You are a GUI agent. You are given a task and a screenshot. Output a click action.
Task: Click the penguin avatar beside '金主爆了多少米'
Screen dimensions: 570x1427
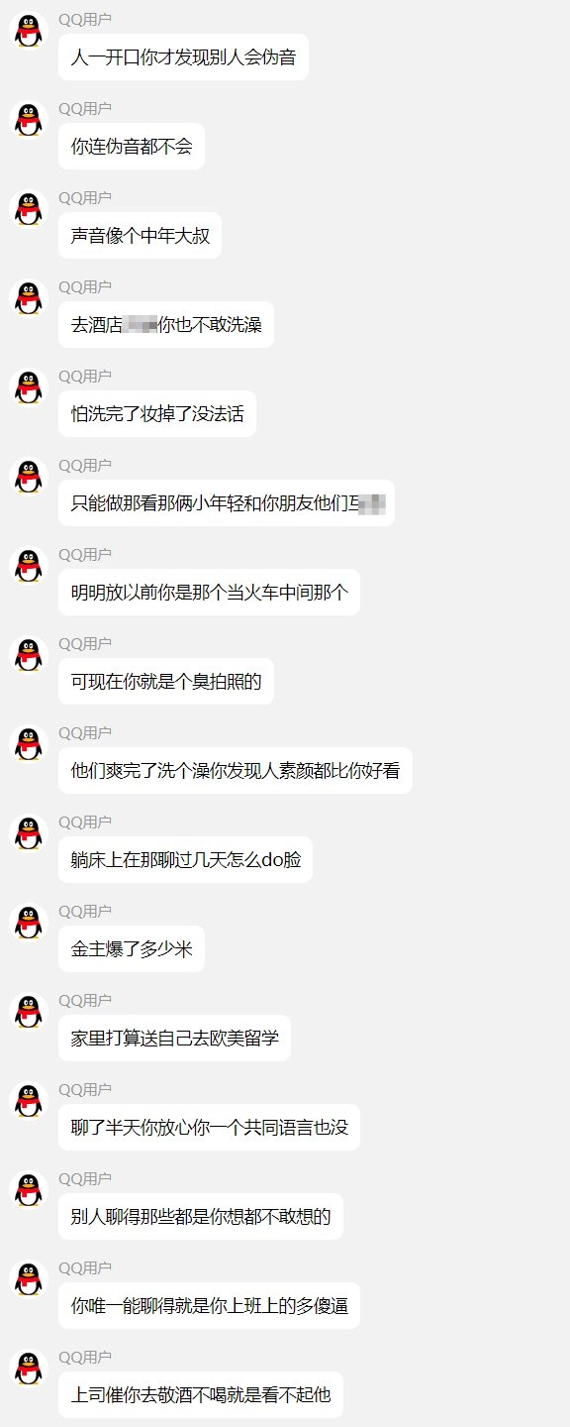pyautogui.click(x=29, y=923)
